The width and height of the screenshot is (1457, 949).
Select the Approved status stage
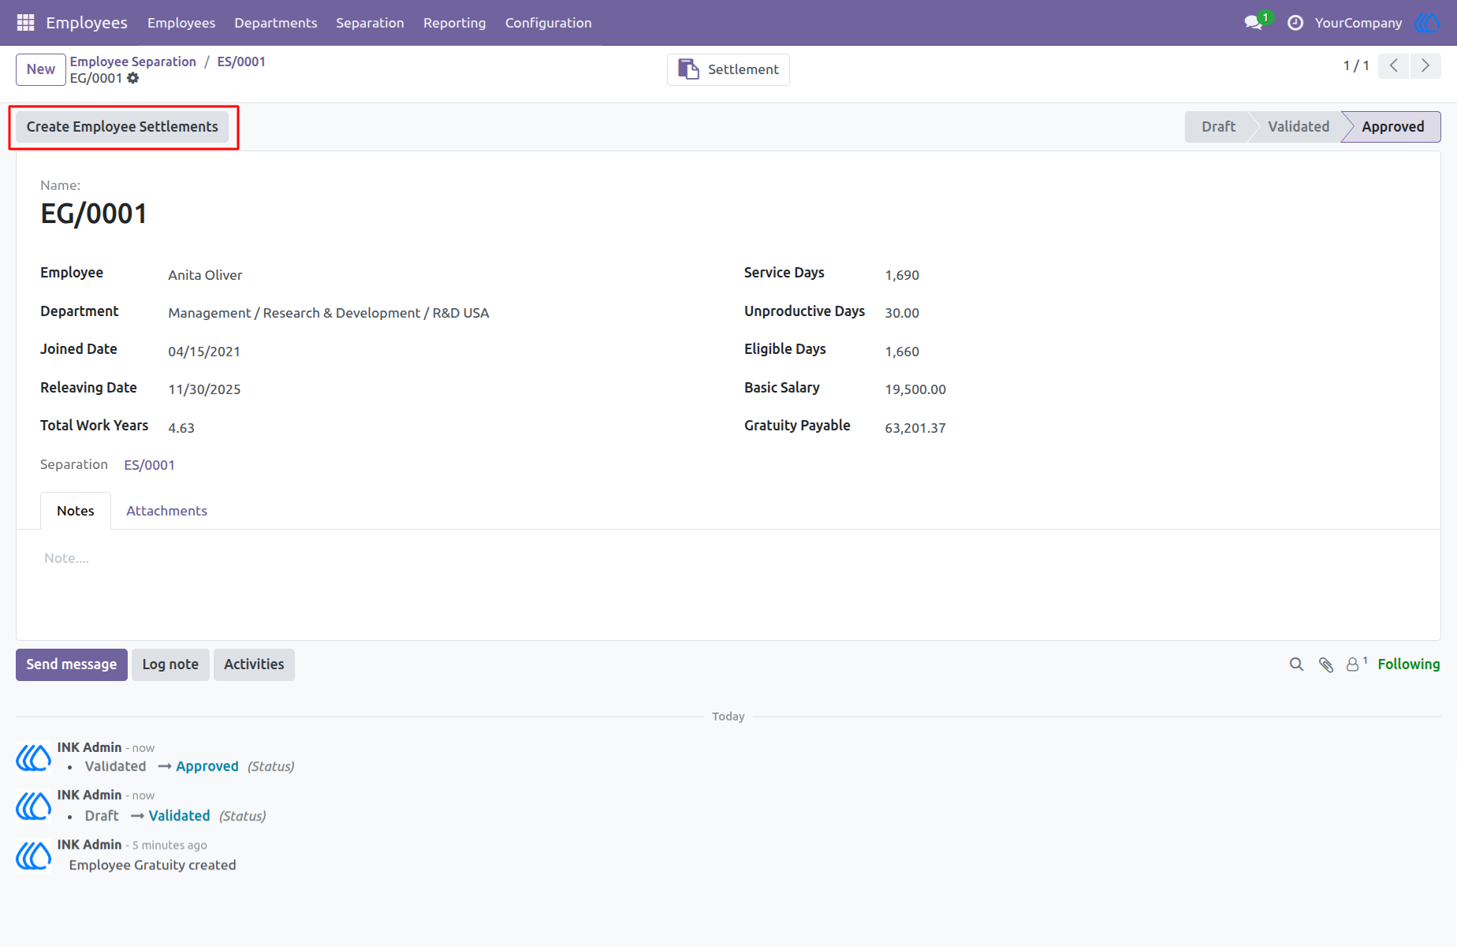1393,127
